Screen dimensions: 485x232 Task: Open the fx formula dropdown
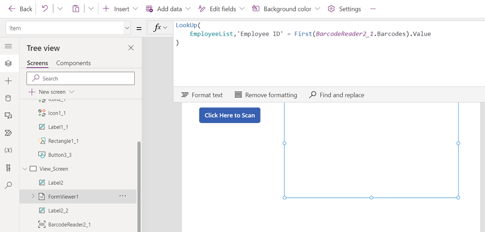[161, 28]
